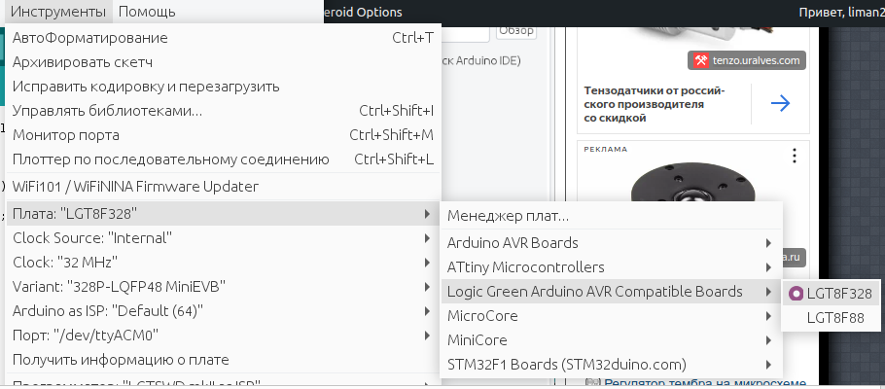
Task: Click the blue arrow ad icon
Action: coord(779,104)
